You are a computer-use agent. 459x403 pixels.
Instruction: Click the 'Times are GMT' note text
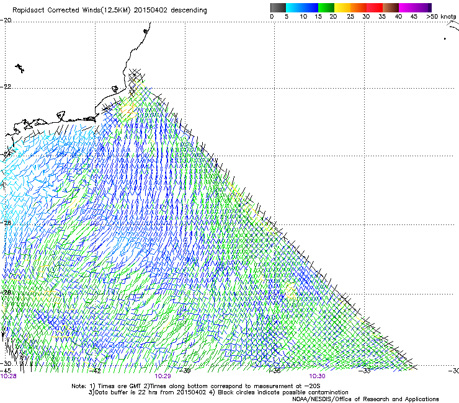coord(120,386)
